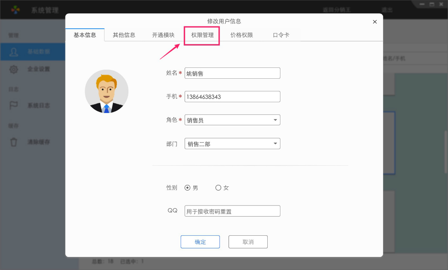Close the 修改用户信息 dialog
448x270 pixels.
pyautogui.click(x=375, y=22)
